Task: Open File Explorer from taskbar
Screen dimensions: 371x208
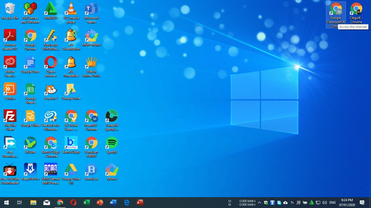Action: (33, 203)
